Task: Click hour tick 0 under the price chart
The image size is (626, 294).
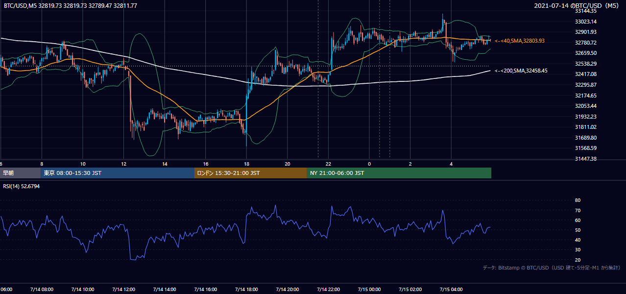Action: [369, 164]
